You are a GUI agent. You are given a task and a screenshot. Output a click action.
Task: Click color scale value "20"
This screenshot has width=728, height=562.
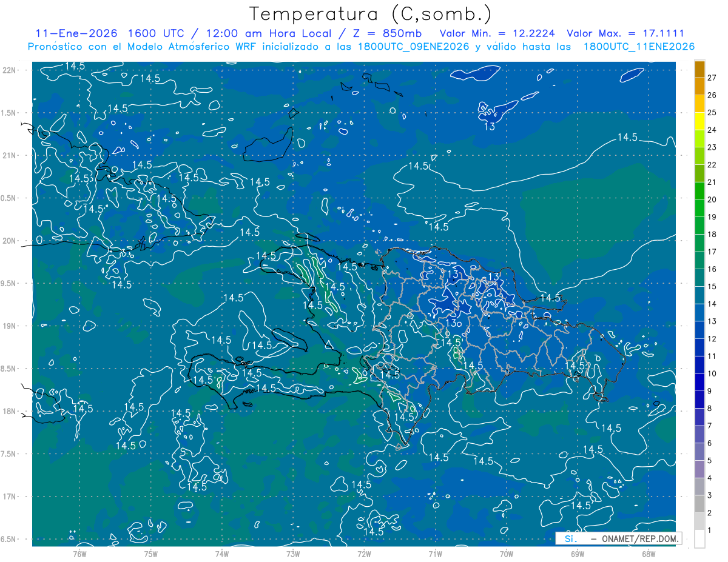[712, 199]
